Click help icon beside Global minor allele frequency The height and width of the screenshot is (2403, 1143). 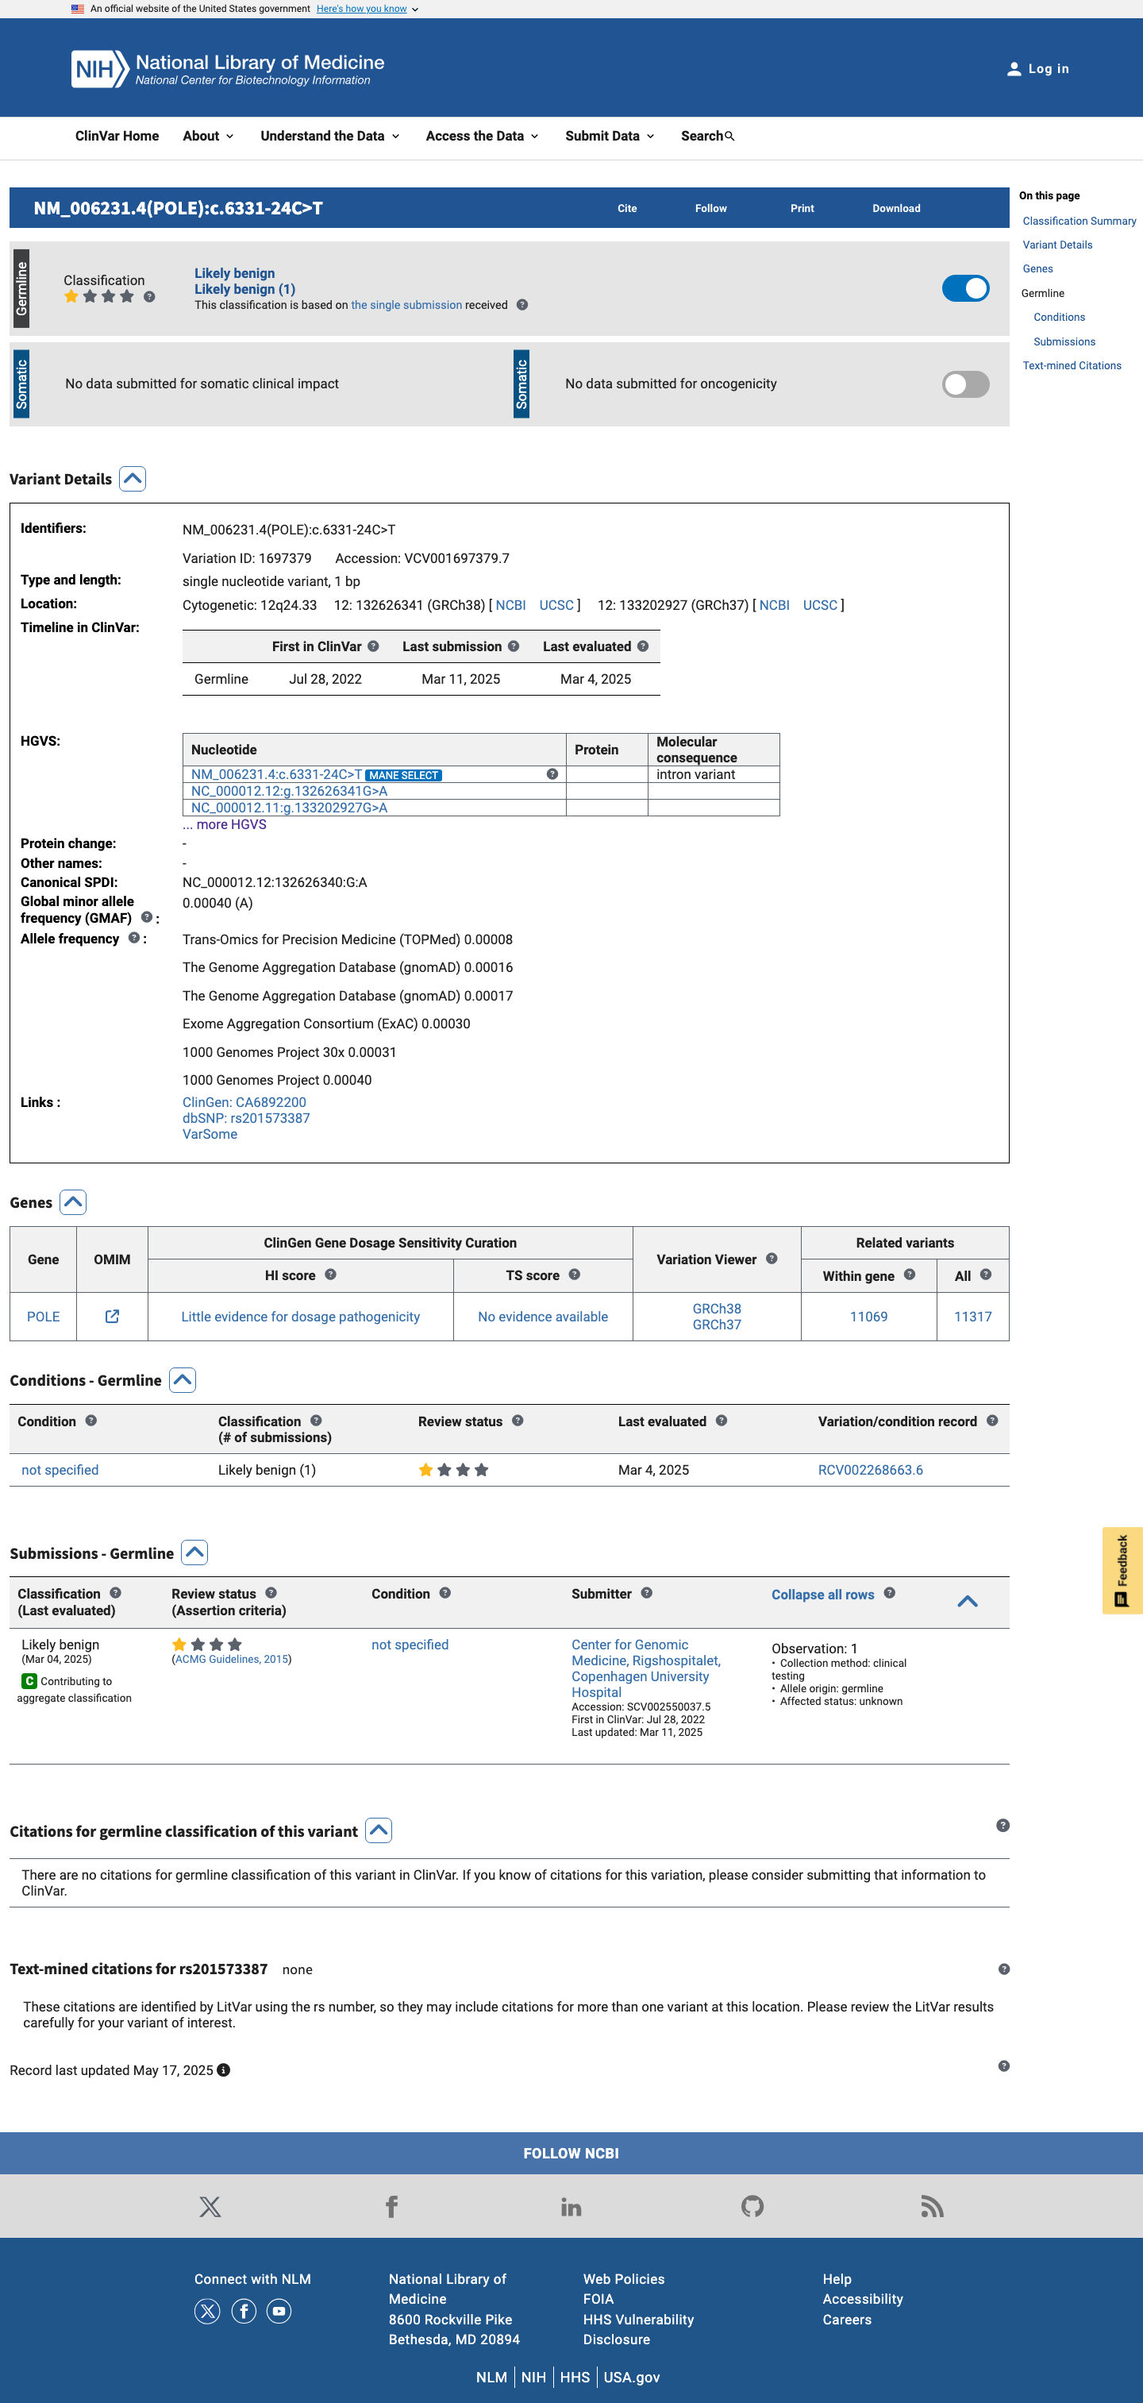(146, 918)
